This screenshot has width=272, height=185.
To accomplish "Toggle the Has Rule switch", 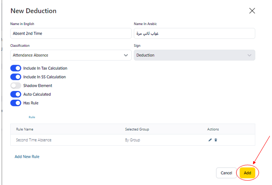I will click(16, 103).
